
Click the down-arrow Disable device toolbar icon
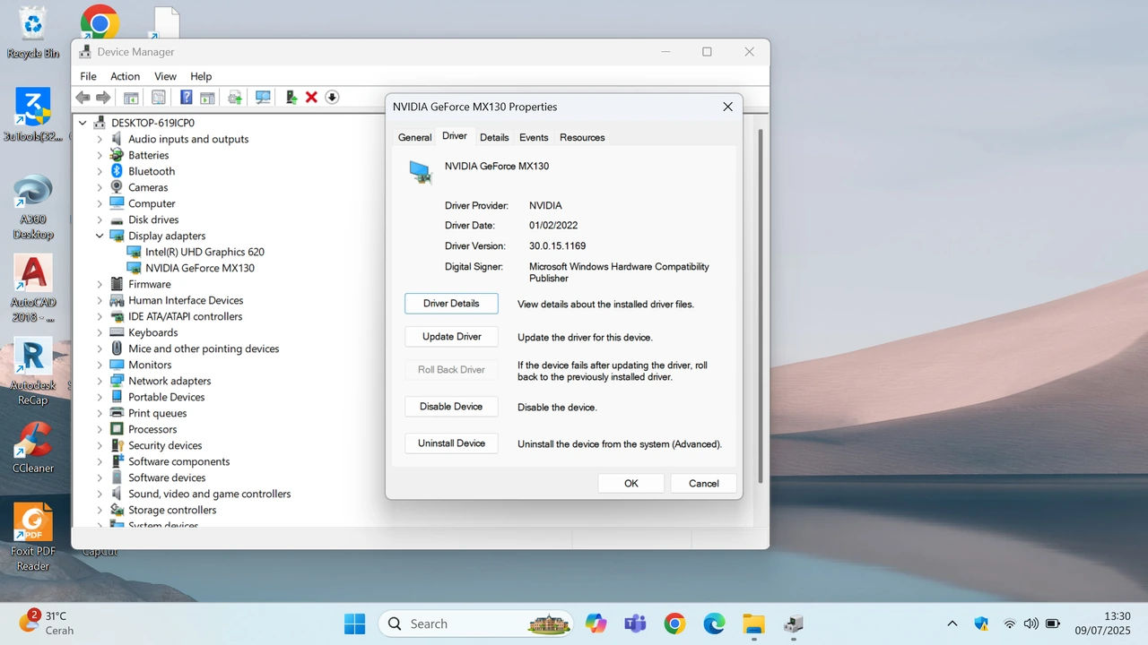pos(332,97)
